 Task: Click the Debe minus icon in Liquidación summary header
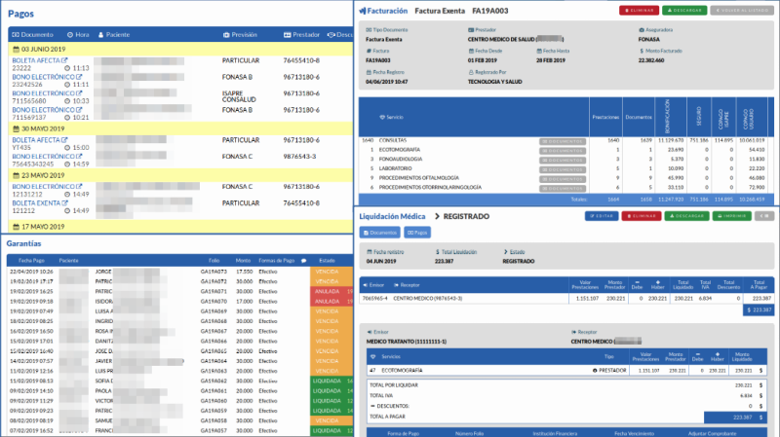(x=637, y=282)
